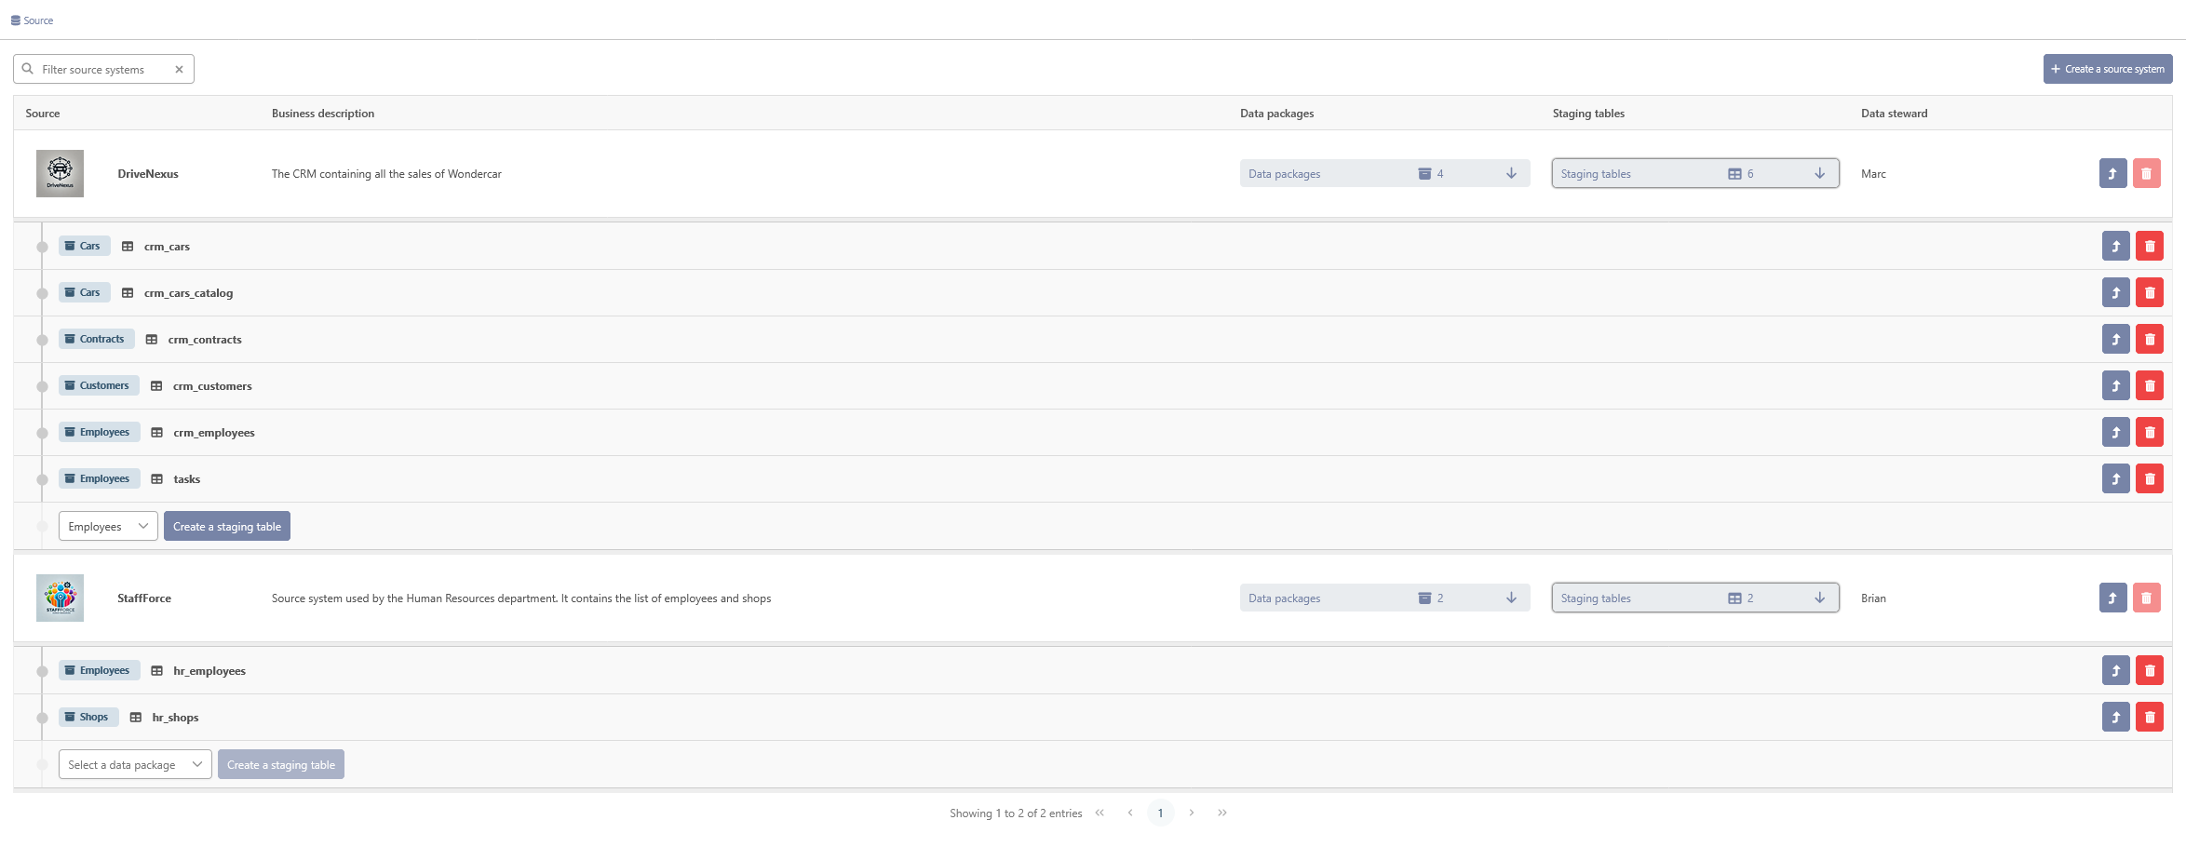
Task: Click Employees tag on hr_employees row
Action: click(x=100, y=670)
